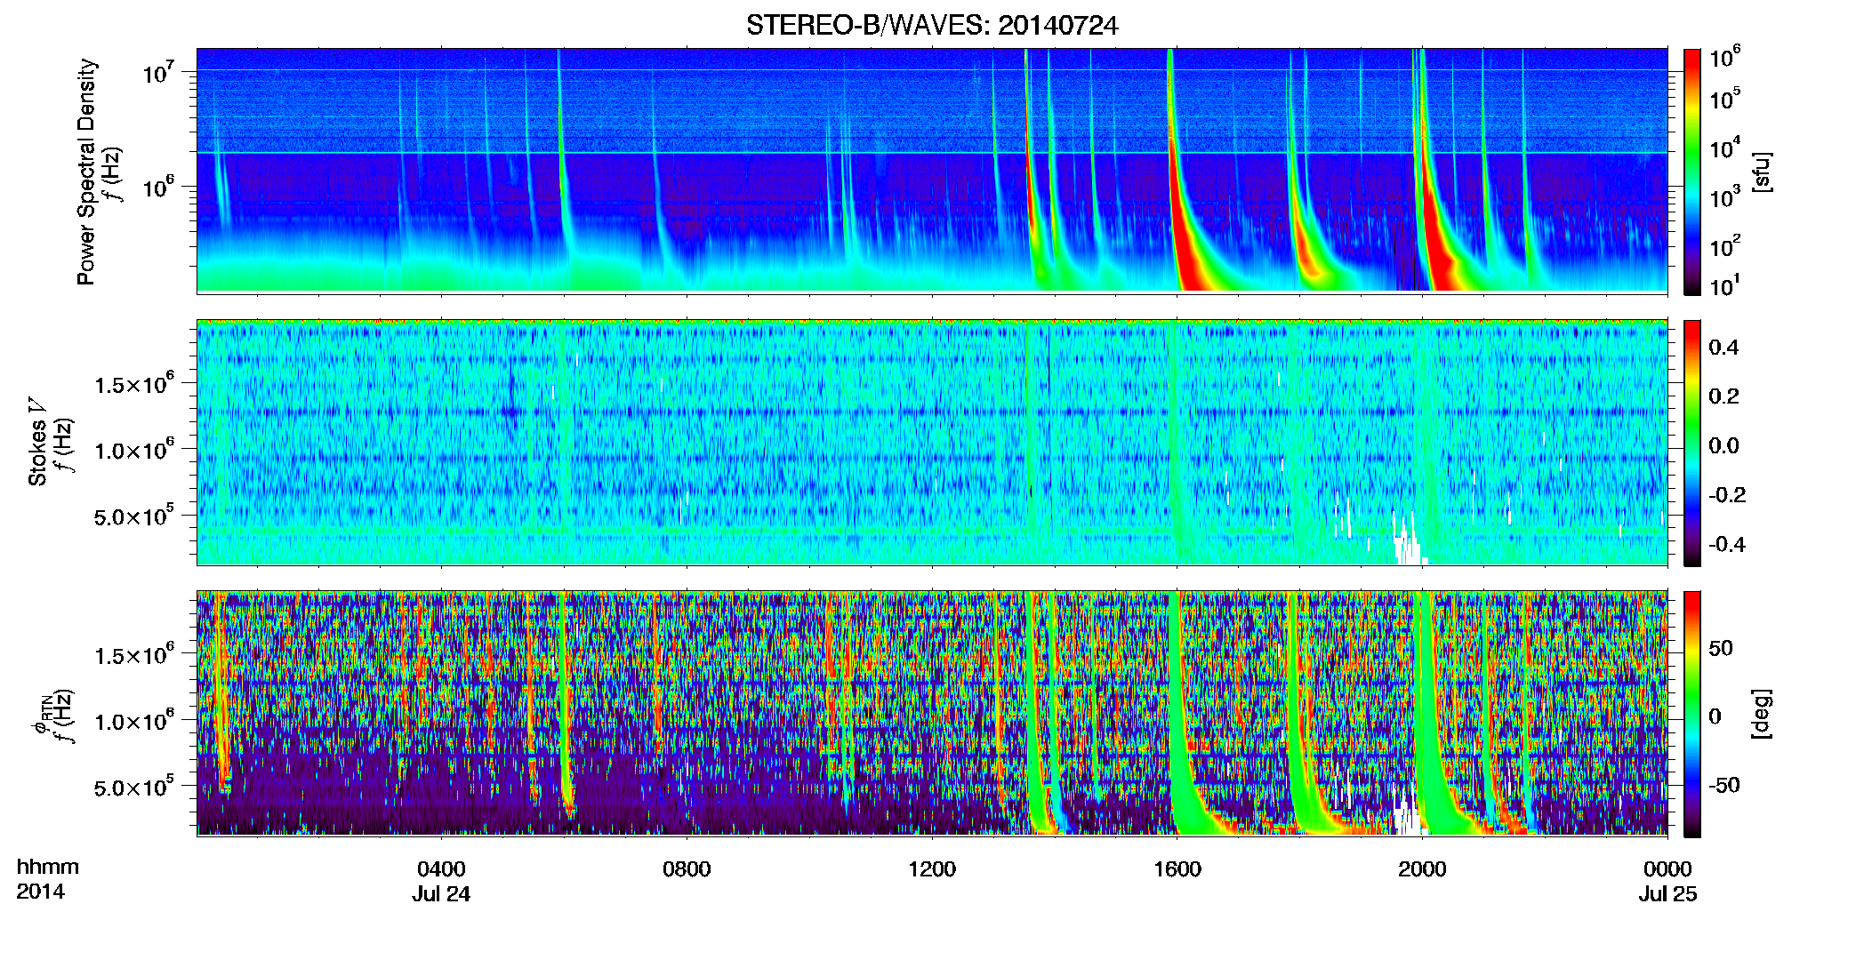Click the "0800" time axis label

coord(687,868)
